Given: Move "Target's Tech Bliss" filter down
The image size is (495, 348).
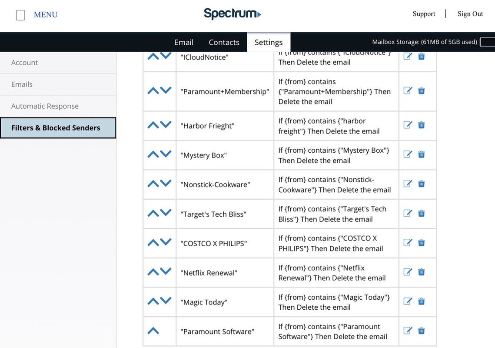Looking at the screenshot, I should click(x=166, y=212).
